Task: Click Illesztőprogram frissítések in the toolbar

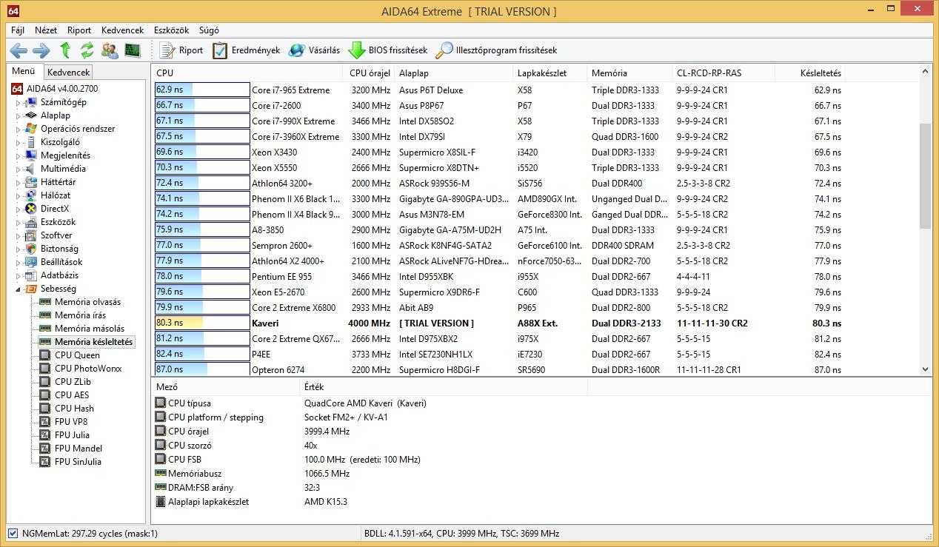Action: [x=496, y=50]
